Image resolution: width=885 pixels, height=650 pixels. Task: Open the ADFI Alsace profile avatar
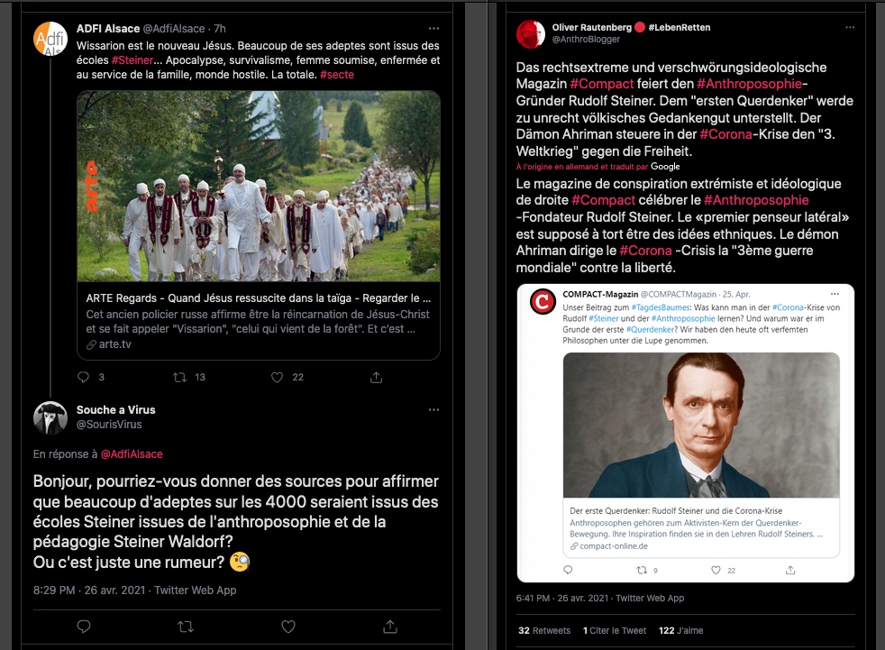coord(50,38)
